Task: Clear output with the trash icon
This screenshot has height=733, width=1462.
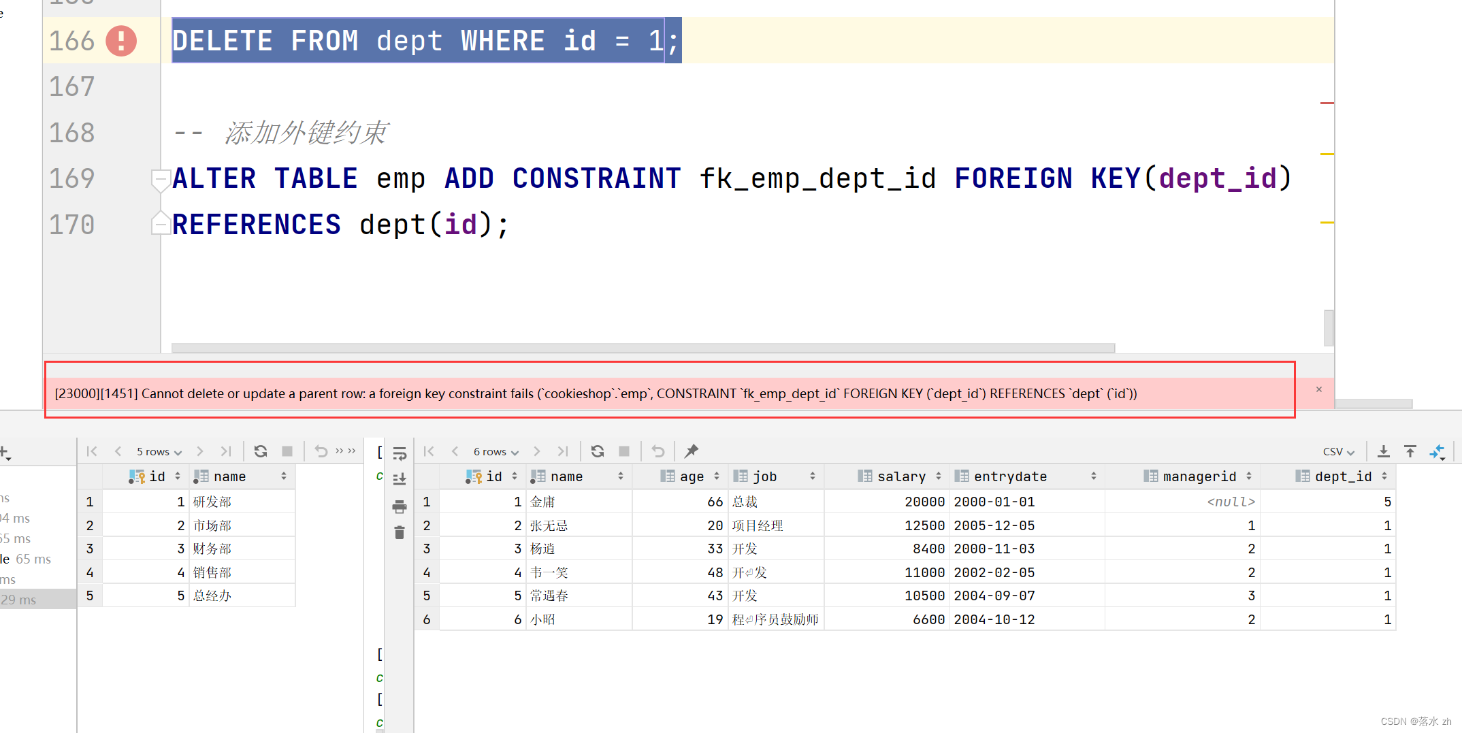Action: (400, 532)
